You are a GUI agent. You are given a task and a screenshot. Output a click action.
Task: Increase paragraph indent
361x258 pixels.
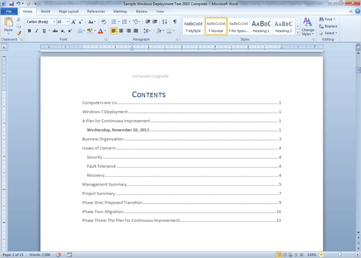155,21
